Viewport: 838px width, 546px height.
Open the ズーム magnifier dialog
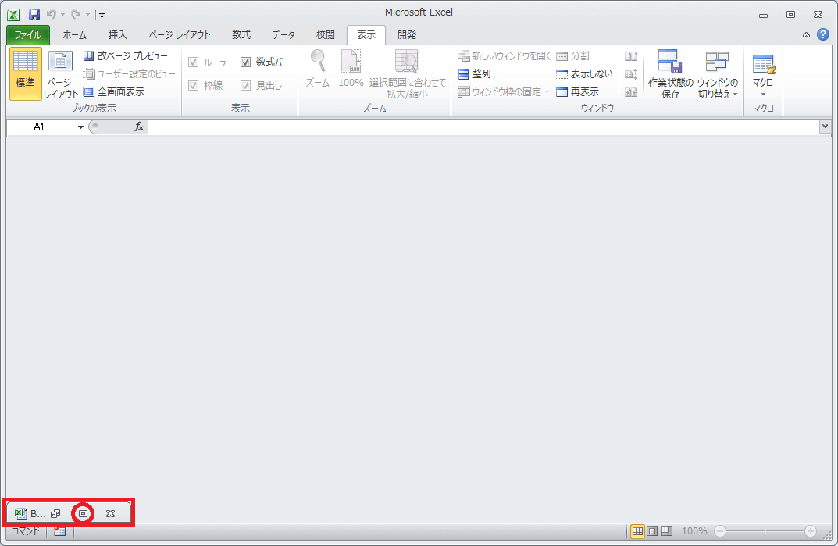click(318, 69)
